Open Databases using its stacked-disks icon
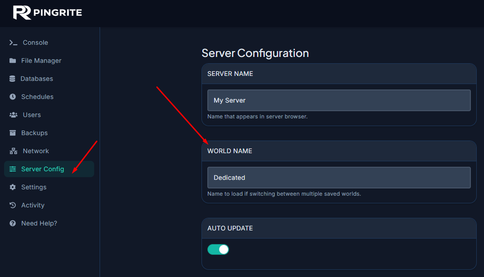The height and width of the screenshot is (277, 484). pyautogui.click(x=12, y=79)
